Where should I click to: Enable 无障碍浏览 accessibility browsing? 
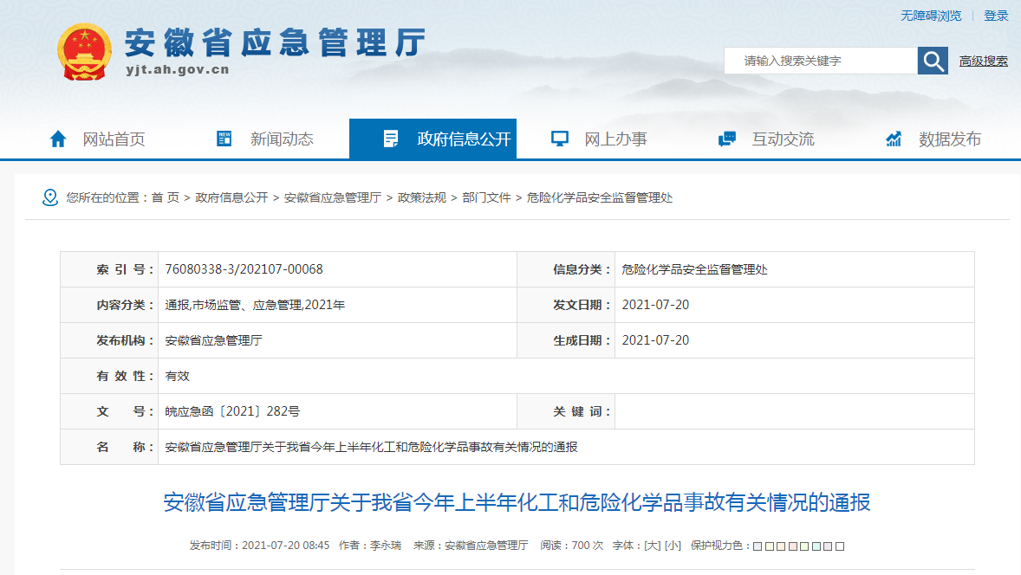[931, 16]
